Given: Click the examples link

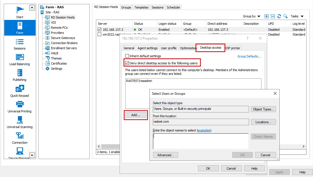Looking at the screenshot, I should (x=204, y=130).
